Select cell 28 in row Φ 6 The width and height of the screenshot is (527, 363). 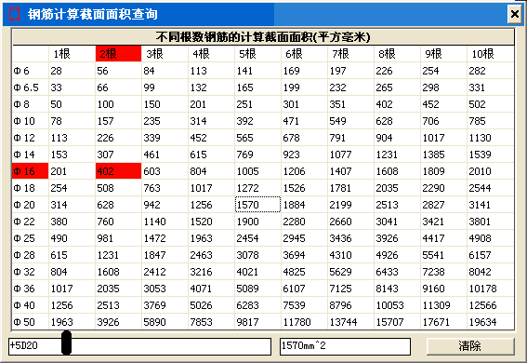point(72,71)
